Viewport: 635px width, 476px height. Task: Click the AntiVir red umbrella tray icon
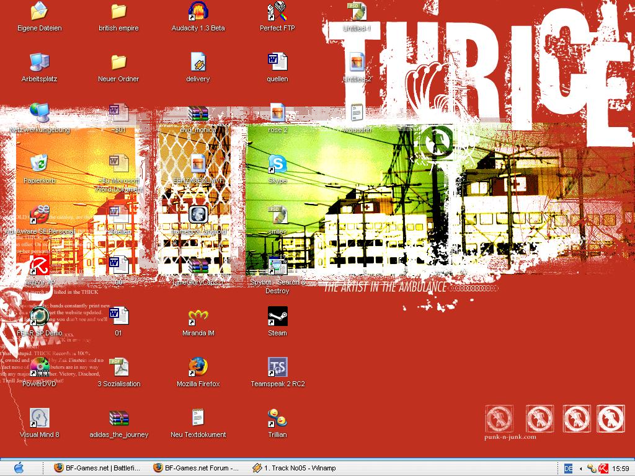coord(603,469)
